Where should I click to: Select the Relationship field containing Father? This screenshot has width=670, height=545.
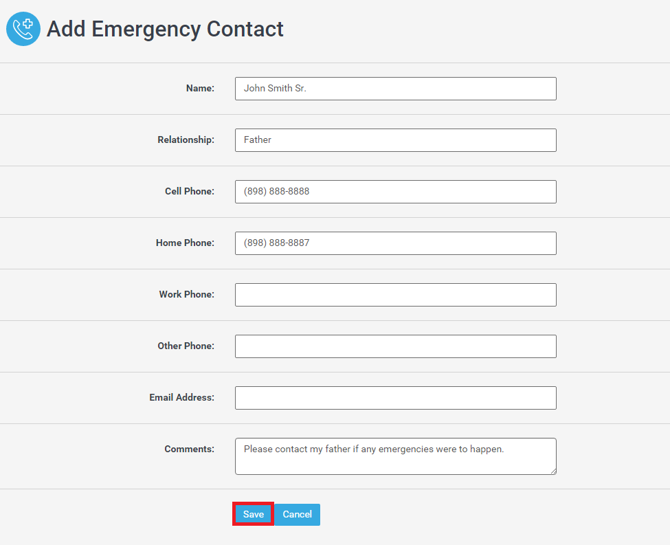point(396,140)
